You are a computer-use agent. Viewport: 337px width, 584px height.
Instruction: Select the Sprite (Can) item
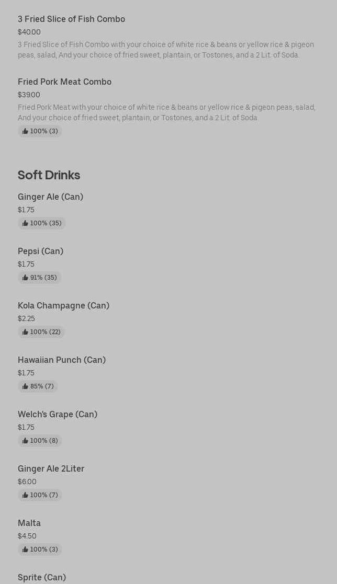click(42, 577)
